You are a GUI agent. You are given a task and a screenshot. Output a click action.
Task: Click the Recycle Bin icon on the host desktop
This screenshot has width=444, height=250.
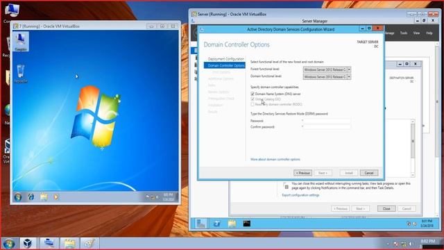pos(6,47)
